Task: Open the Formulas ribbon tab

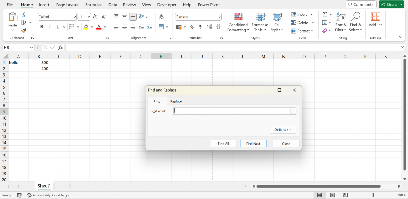Action: [x=93, y=5]
